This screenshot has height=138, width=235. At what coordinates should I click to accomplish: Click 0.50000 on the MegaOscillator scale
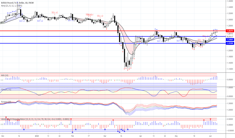pos(230,119)
